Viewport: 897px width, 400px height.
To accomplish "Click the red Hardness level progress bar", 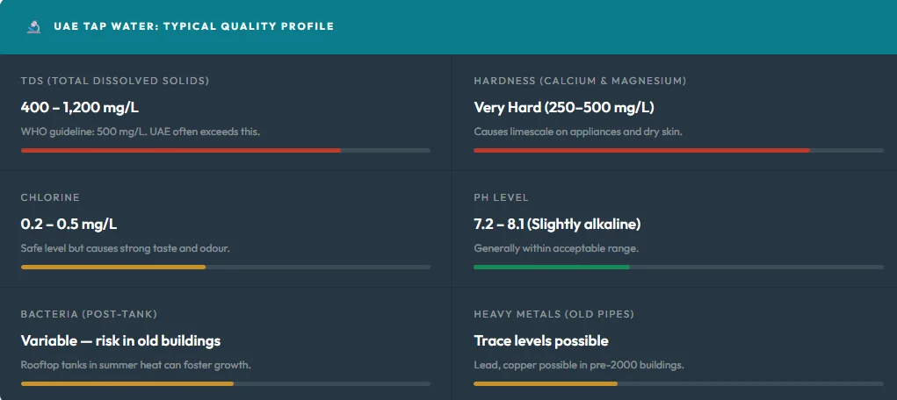I will click(641, 150).
